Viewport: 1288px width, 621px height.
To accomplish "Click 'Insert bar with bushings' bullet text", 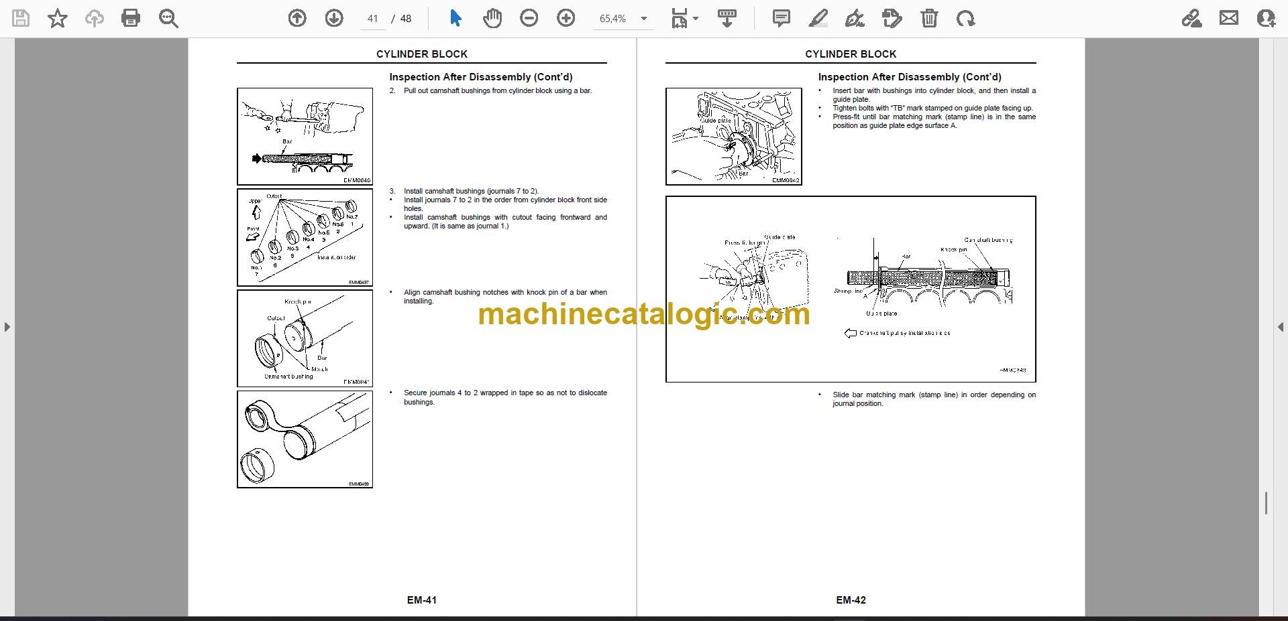I will pos(934,94).
